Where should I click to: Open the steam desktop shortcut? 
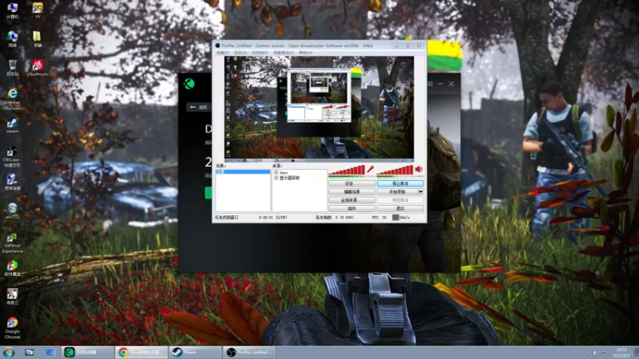(x=12, y=126)
